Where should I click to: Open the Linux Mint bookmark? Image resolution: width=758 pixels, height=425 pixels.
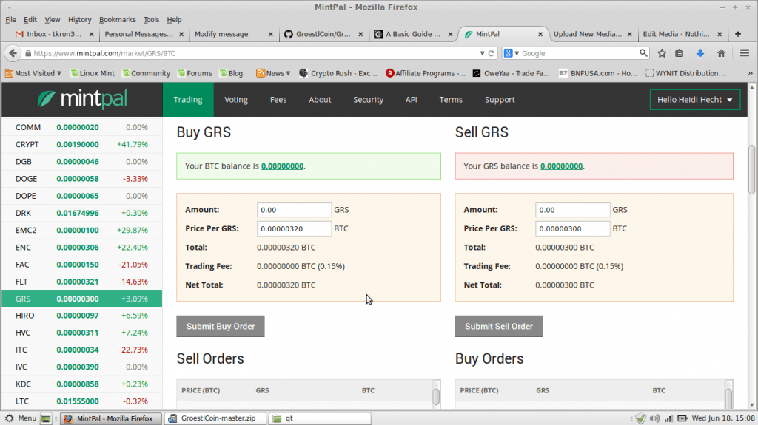(93, 73)
